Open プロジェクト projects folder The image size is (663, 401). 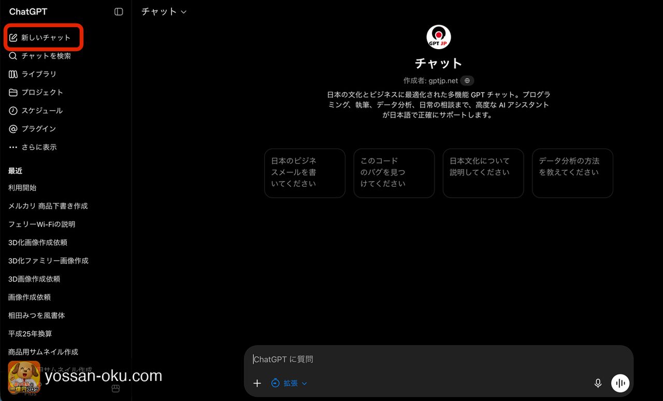pyautogui.click(x=36, y=92)
